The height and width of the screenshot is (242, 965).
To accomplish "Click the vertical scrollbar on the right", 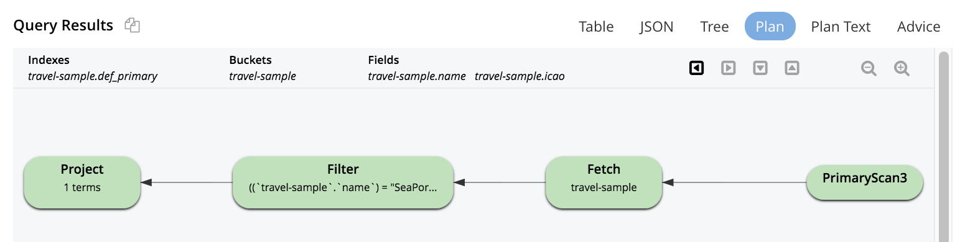I will (943, 146).
